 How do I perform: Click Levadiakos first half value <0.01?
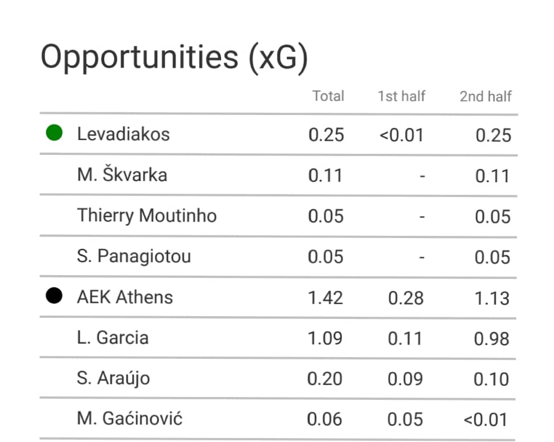pos(401,135)
